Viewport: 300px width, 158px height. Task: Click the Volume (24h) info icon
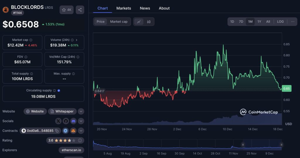pos(72,40)
